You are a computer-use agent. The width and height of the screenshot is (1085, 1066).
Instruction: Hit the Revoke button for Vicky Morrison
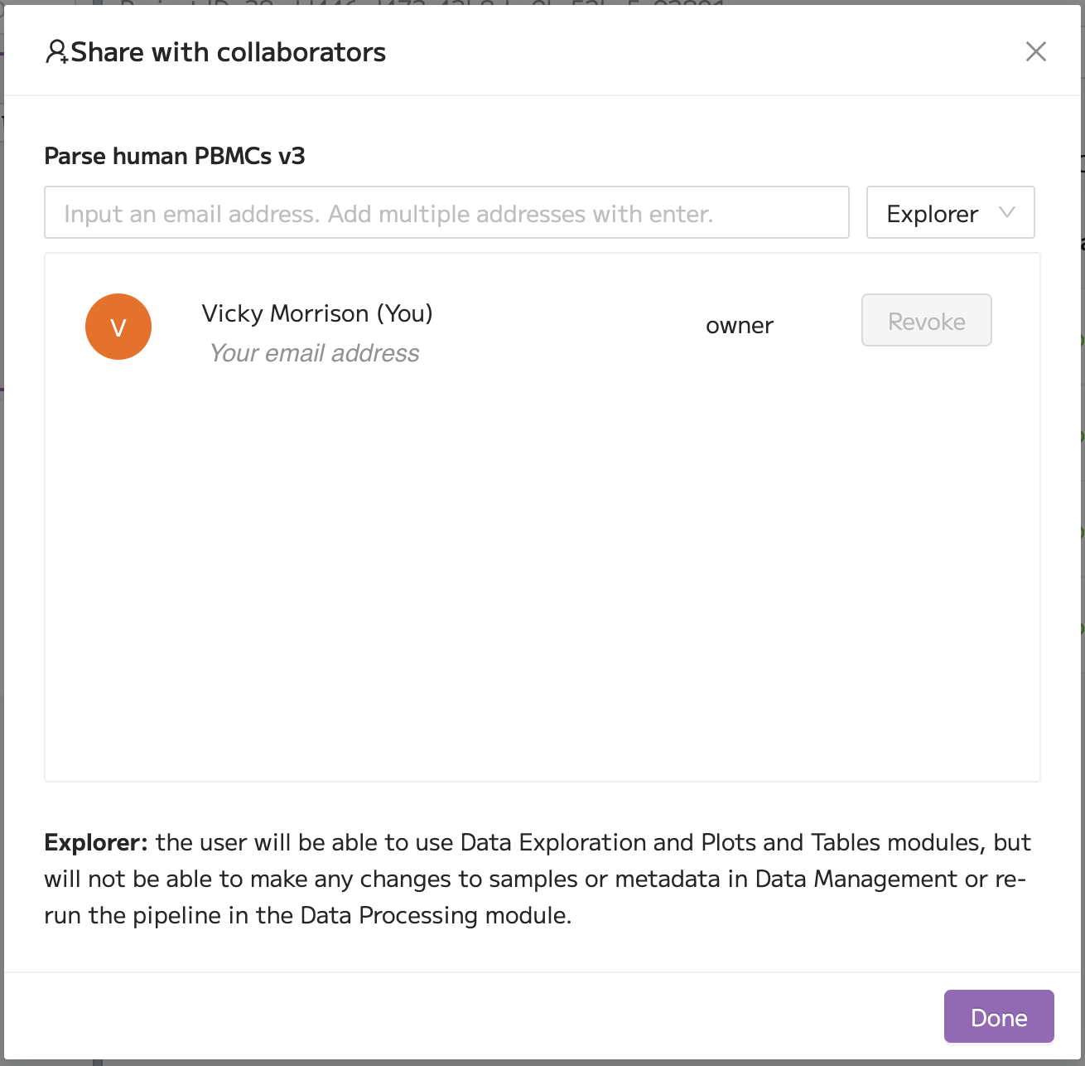pyautogui.click(x=926, y=320)
